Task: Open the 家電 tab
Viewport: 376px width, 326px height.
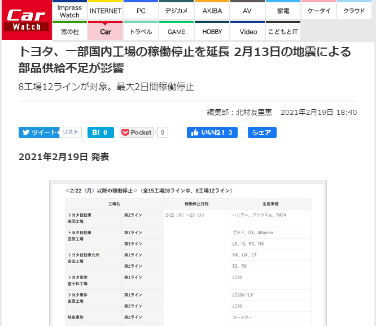Action: coord(283,11)
